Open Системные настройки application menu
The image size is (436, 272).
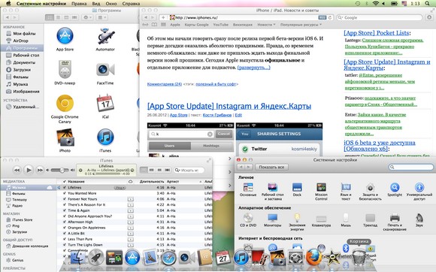[41, 4]
